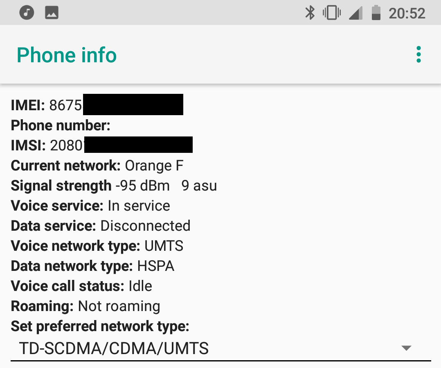Viewport: 441px width, 368px height.
Task: Tap the battery status icon
Action: tap(376, 13)
